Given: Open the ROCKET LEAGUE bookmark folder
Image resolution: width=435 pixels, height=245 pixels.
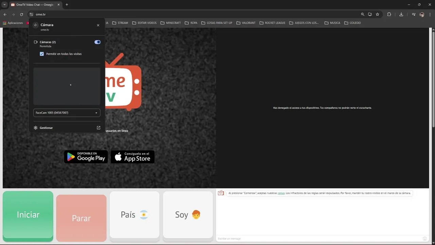Looking at the screenshot, I should point(273,23).
